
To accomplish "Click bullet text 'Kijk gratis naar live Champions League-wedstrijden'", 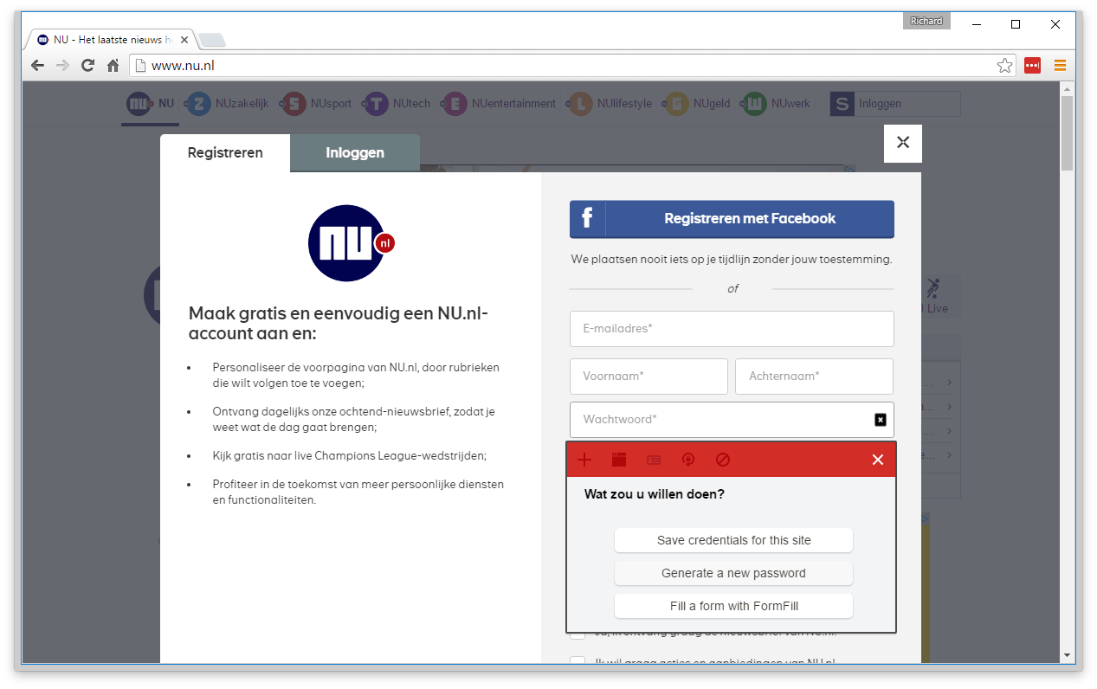I will pyautogui.click(x=350, y=455).
